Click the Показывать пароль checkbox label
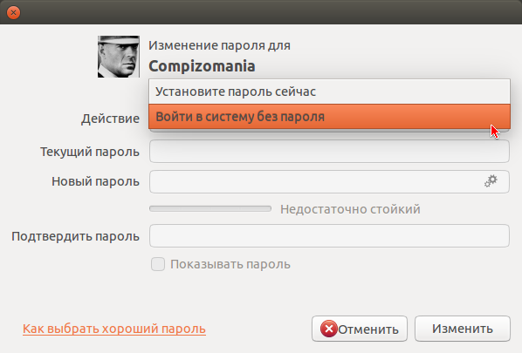The height and width of the screenshot is (353, 522). click(x=230, y=264)
